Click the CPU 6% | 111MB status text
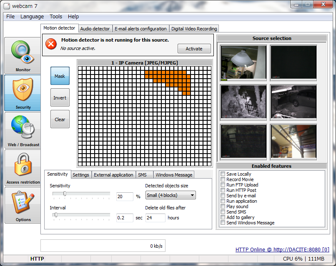 [x=303, y=259]
